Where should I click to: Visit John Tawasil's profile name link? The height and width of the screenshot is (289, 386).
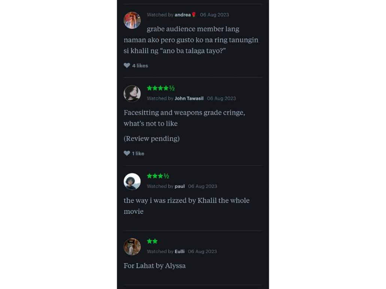tap(189, 99)
